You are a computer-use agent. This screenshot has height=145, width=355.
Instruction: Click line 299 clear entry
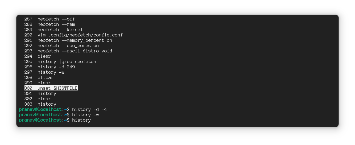pos(44,83)
